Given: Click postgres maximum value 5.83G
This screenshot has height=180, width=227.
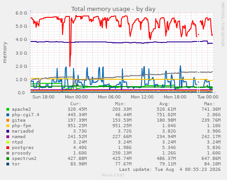Looking at the screenshot, I should point(214,148).
